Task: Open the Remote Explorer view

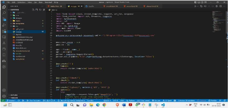Action: pos(4,37)
